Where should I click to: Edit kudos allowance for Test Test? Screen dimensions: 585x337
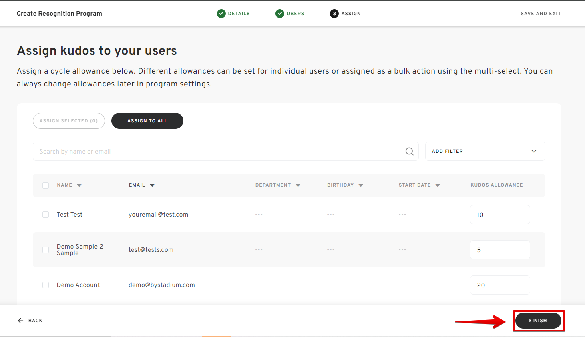[500, 215]
